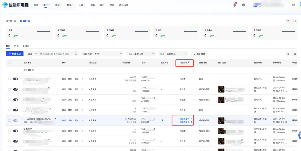Viewport: 301px width, 151px height.
Task: Click metric settings icon beside fullscreen icon
Action: point(288,21)
